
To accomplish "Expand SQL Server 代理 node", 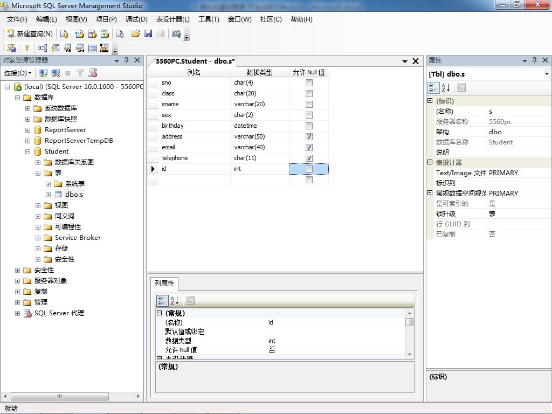I will click(x=17, y=313).
